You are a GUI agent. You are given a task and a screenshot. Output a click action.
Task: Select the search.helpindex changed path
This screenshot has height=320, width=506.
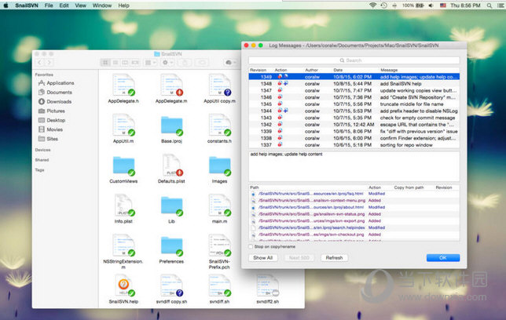coord(354,227)
